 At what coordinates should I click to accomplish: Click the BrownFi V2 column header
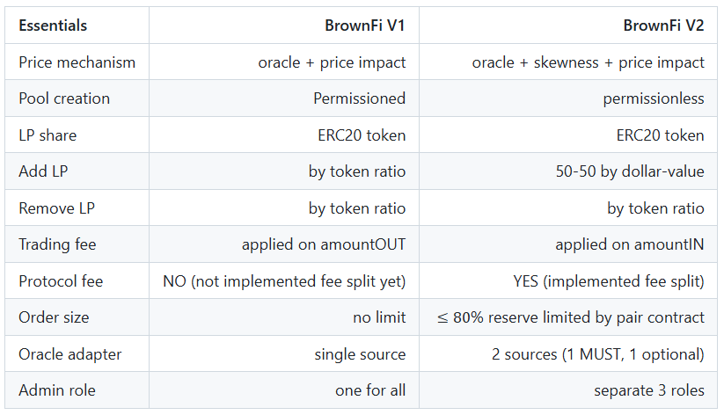[663, 25]
